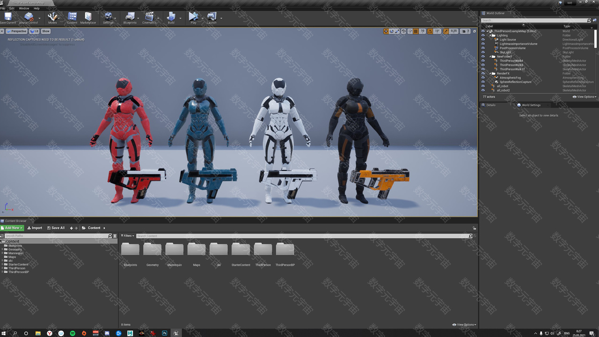Screen dimensions: 599x337
Task: Open Source Control dropdown arrow
Action: coord(40,18)
